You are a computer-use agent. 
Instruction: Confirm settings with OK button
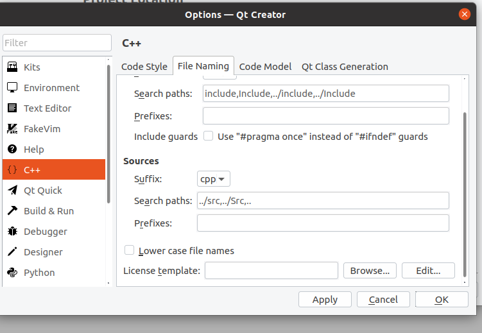(x=442, y=299)
